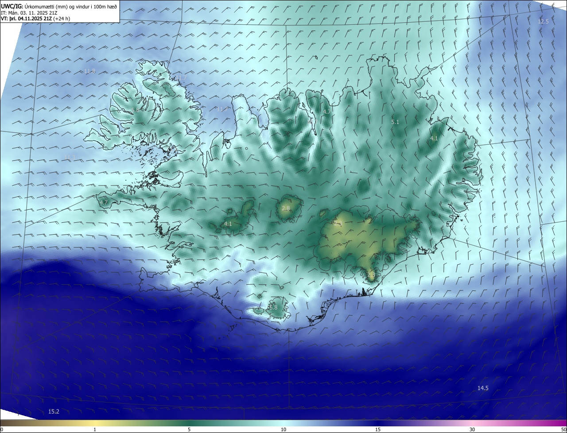Click the 2.3 value on southern Vatnajökull
The image size is (567, 433).
tap(371, 275)
